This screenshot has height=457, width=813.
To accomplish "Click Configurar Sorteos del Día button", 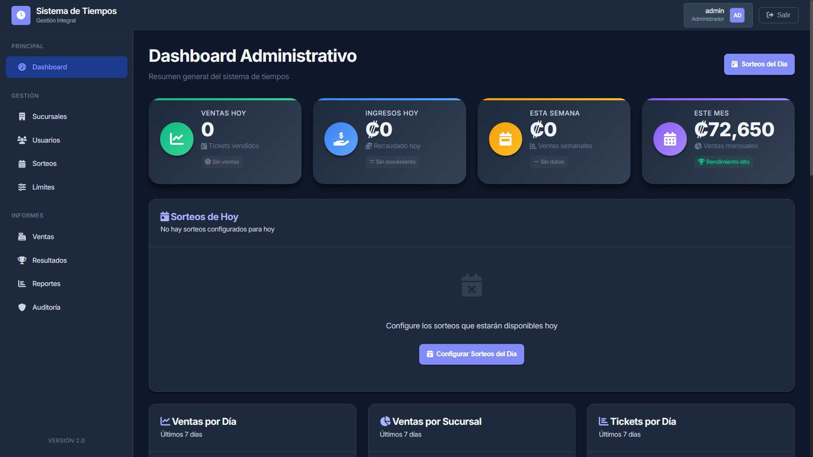I will tap(471, 354).
